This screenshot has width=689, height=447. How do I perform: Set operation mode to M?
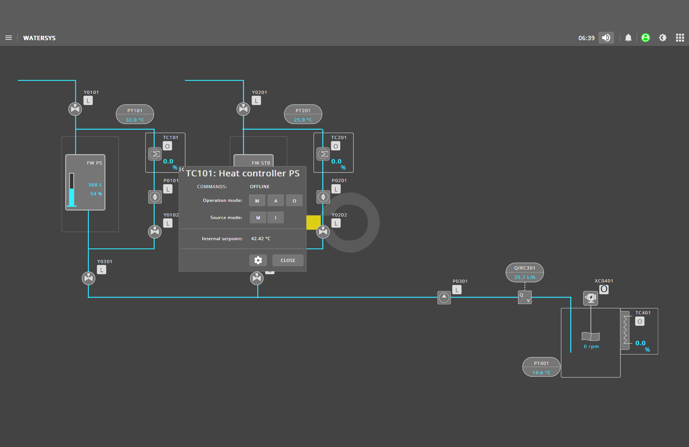coord(257,201)
